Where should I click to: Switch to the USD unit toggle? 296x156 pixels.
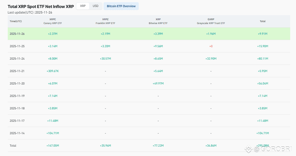(x=95, y=6)
